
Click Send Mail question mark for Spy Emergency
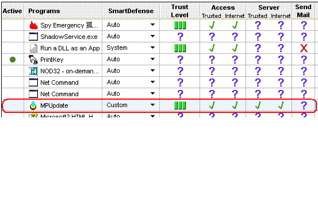pos(304,25)
